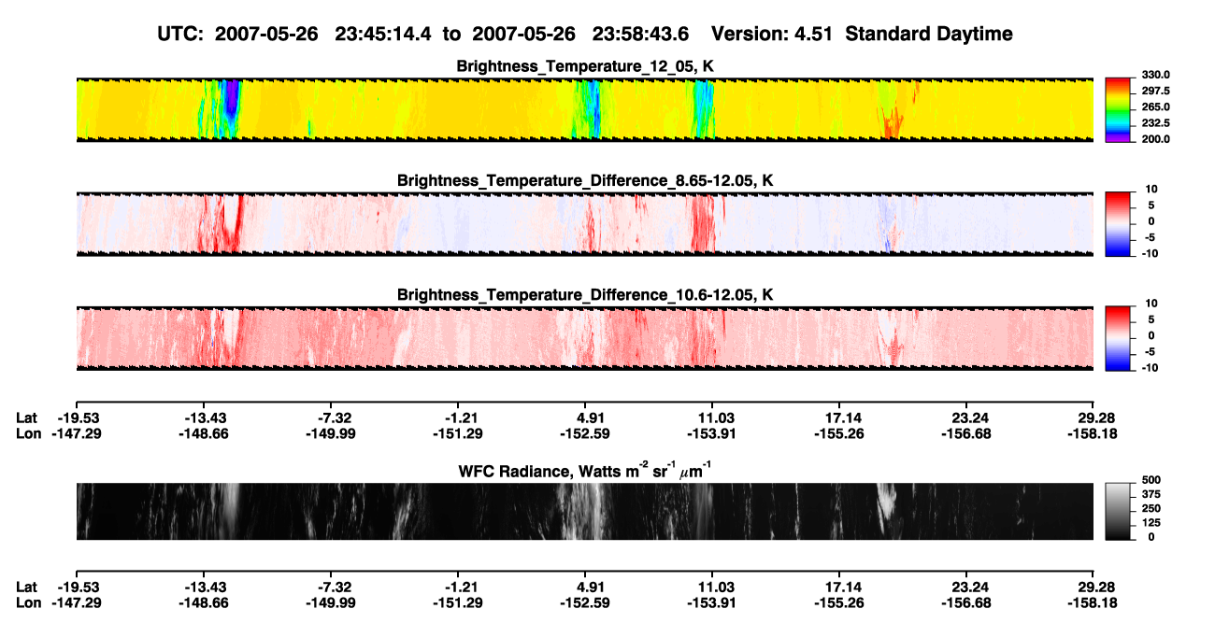
Task: Click the 375 label on WFC colorbar
Action: coord(1150,494)
